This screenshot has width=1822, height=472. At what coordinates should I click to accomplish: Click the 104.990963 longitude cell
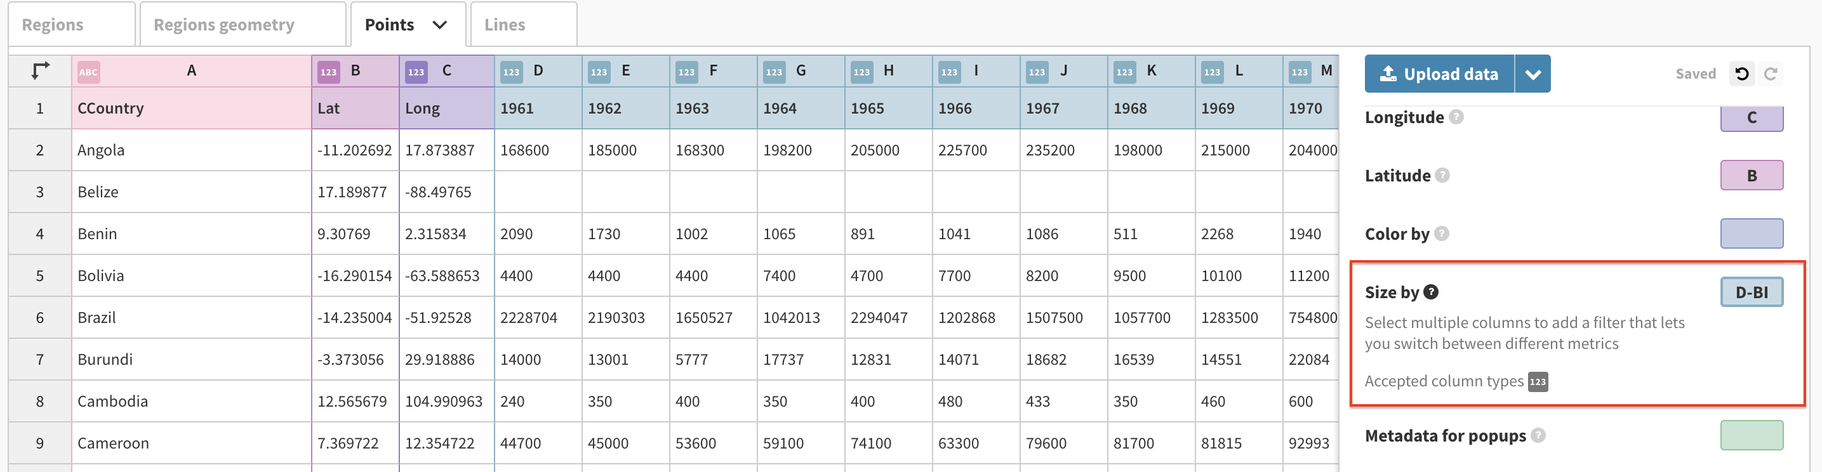pyautogui.click(x=446, y=402)
